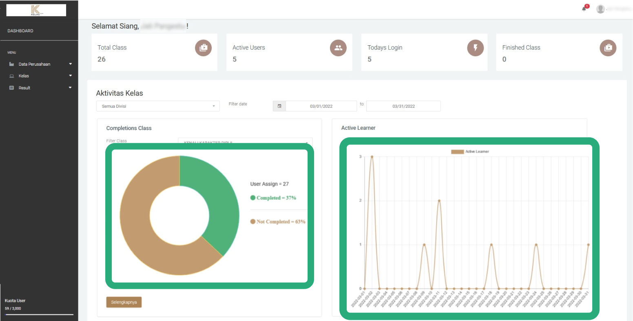The image size is (633, 321).
Task: Go to DASHBOARD in sidebar
Action: 20,31
